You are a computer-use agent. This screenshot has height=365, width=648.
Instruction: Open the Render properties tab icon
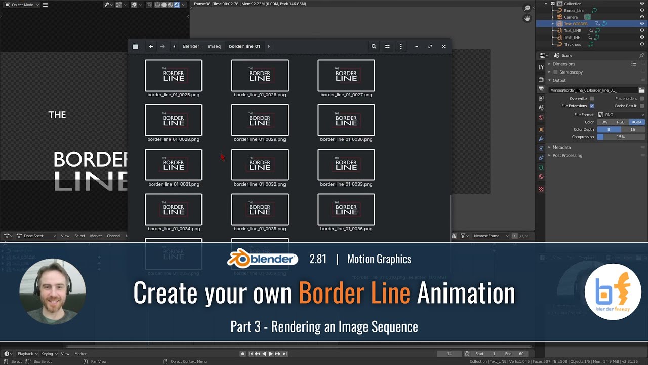(541, 80)
